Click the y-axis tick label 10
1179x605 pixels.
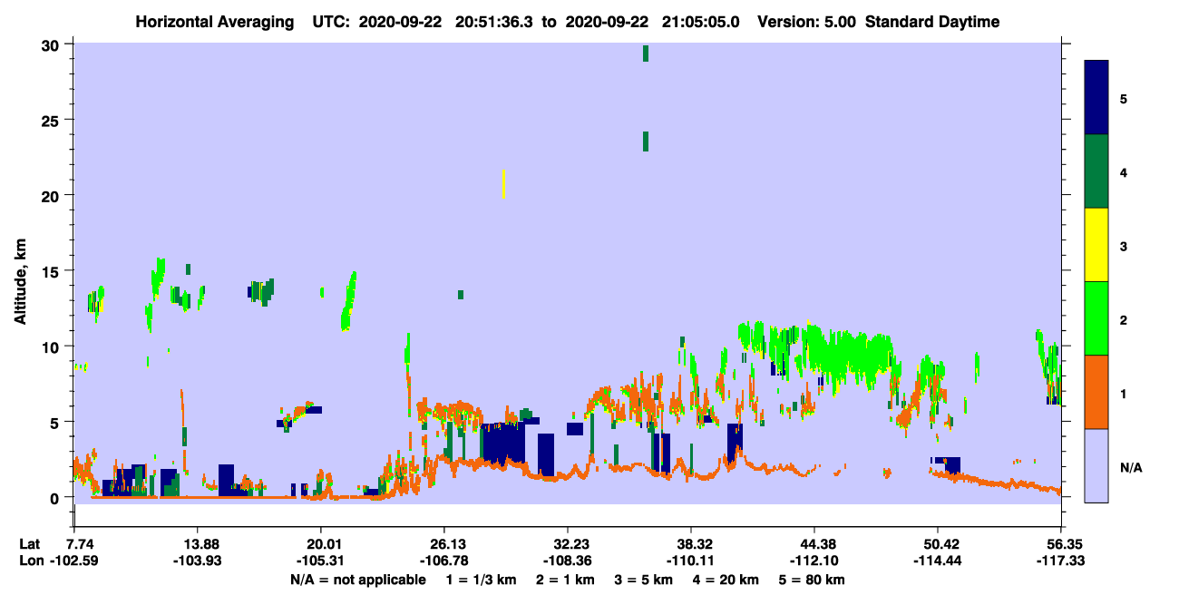[x=53, y=346]
